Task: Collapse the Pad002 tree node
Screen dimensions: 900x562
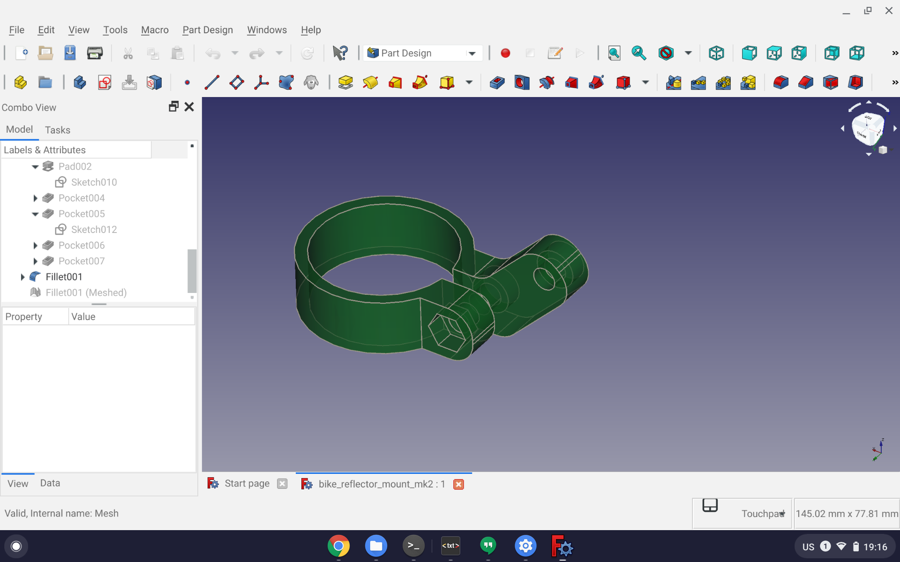Action: pyautogui.click(x=35, y=166)
